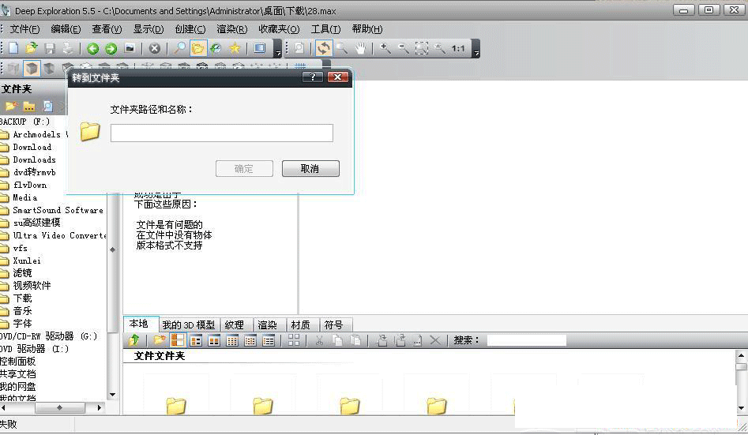748x435 pixels.
Task: Click the refresh icon beside the star
Action: (216, 48)
